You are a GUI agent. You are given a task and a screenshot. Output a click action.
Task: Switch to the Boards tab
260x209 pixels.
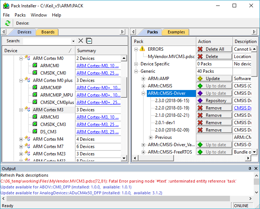pyautogui.click(x=48, y=32)
